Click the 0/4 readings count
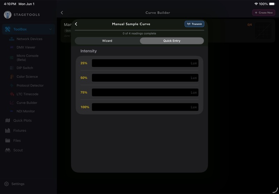This screenshot has height=194, width=279. tap(249, 25)
